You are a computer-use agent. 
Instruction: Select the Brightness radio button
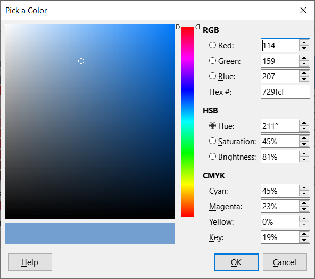click(212, 157)
